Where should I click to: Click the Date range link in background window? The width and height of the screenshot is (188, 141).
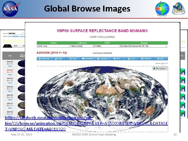coord(18,36)
